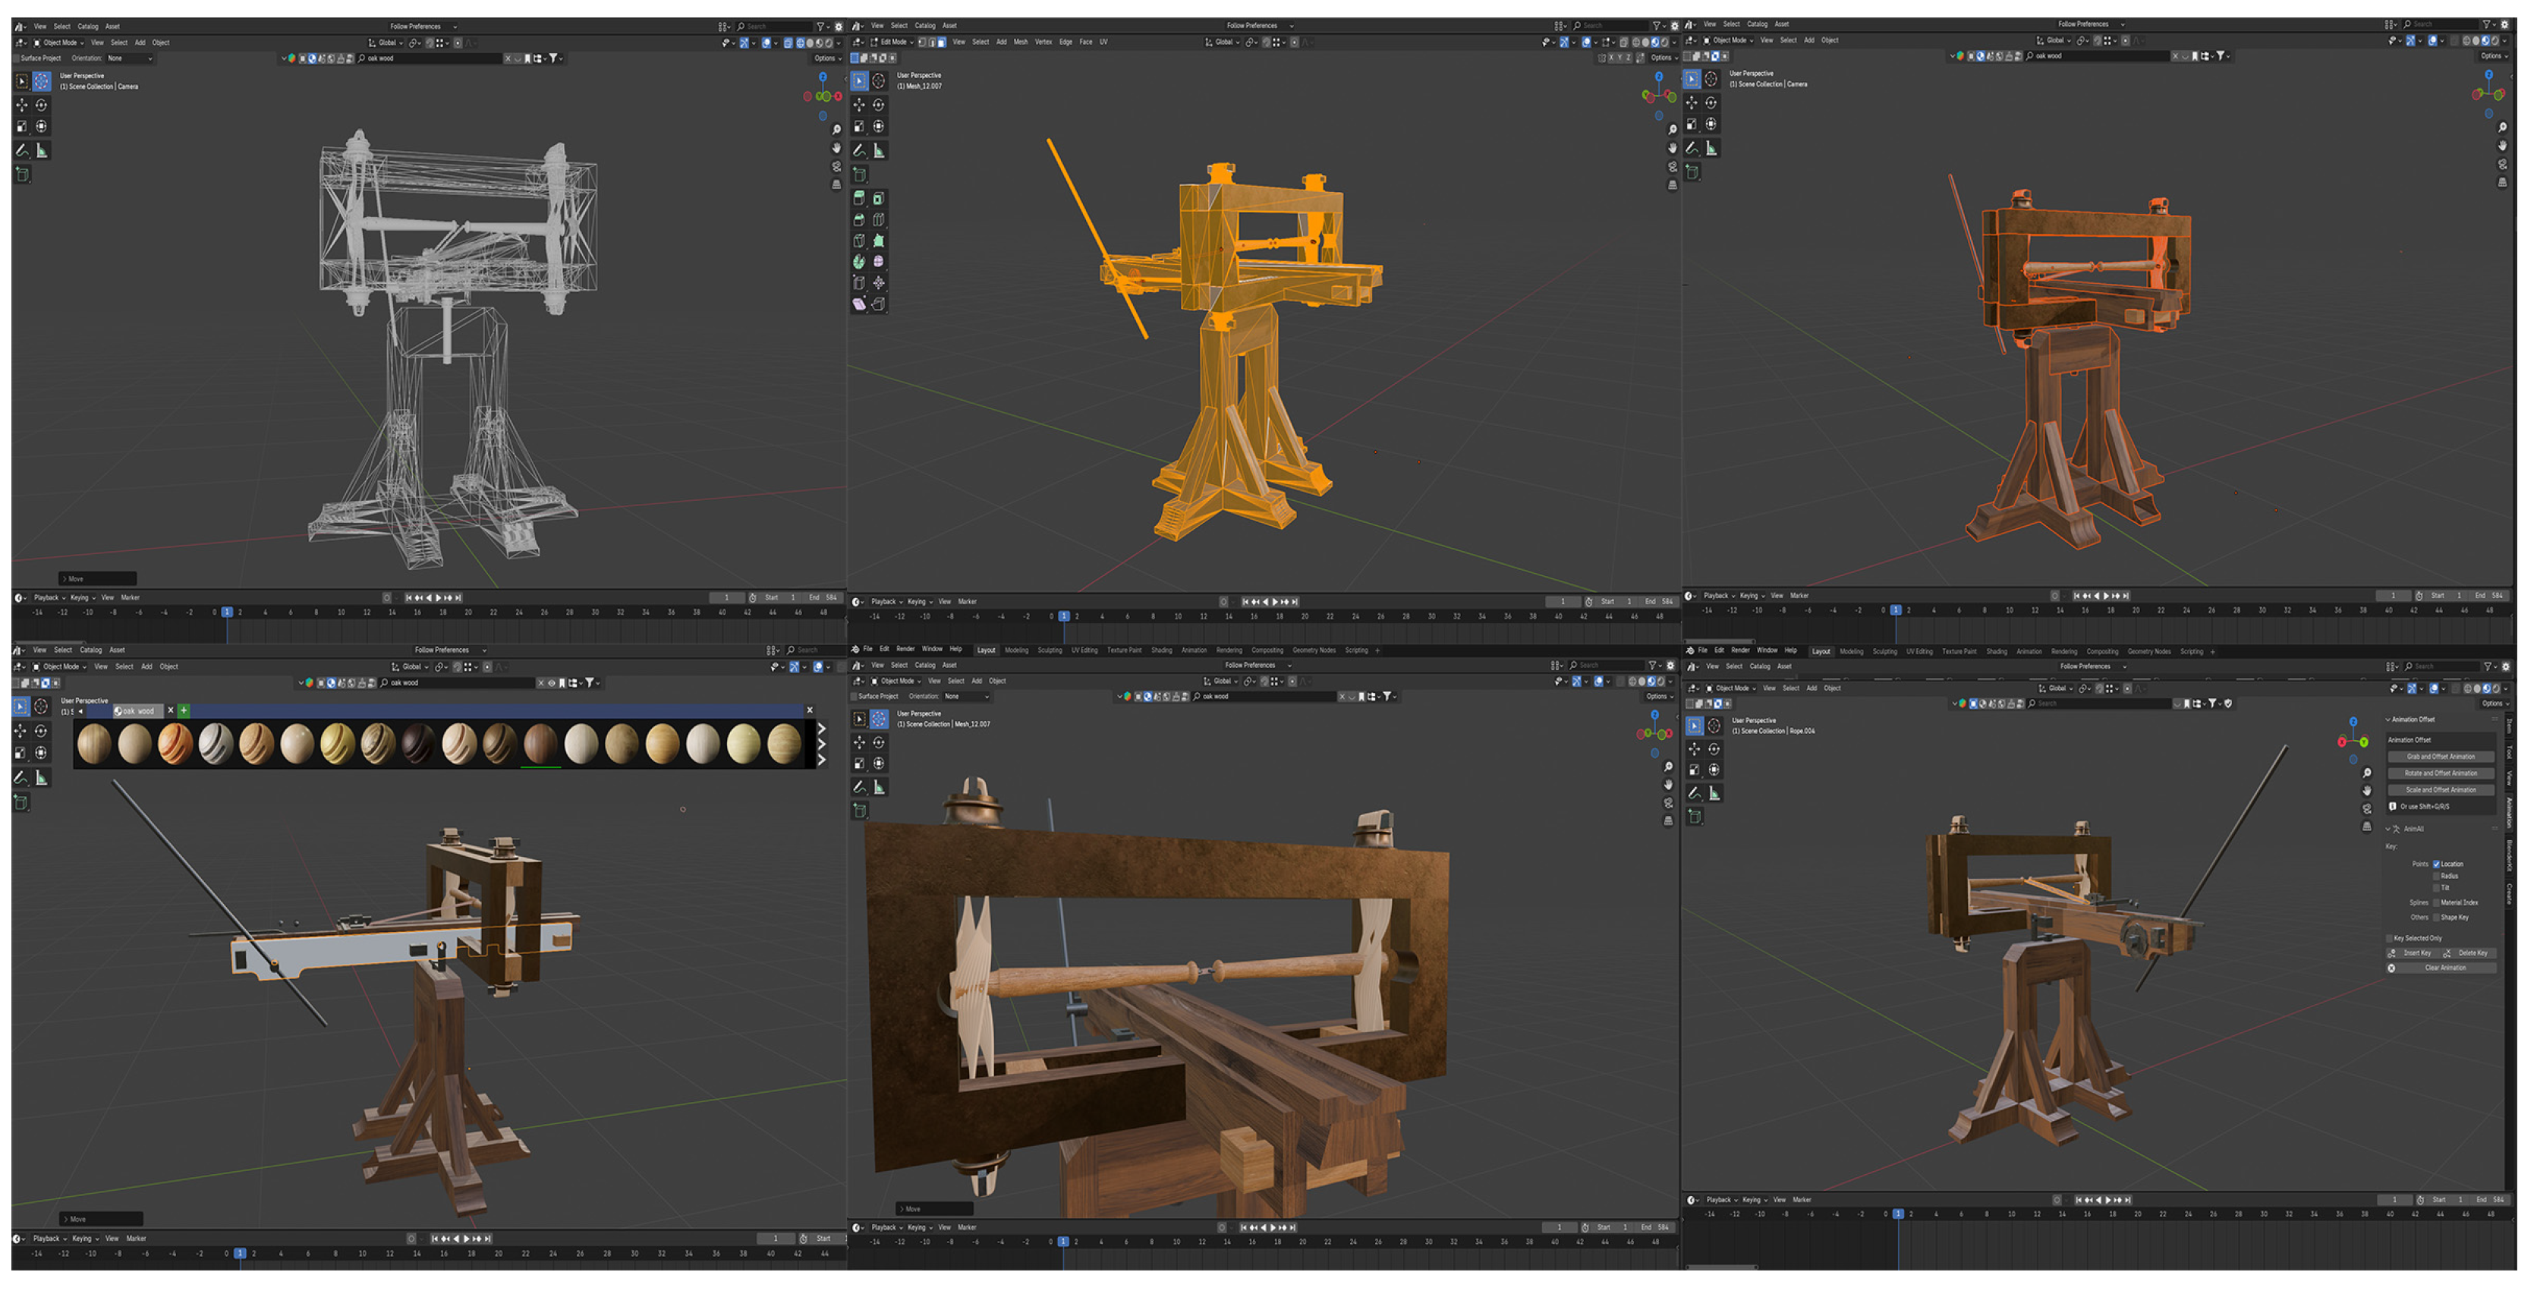Open File menu in Animation Offset window

[x=1702, y=650]
